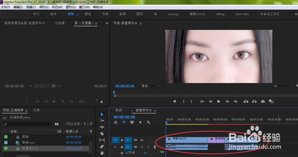This screenshot has height=157, width=298.
Task: Open 文件(F) menu
Action: click(x=5, y=7)
